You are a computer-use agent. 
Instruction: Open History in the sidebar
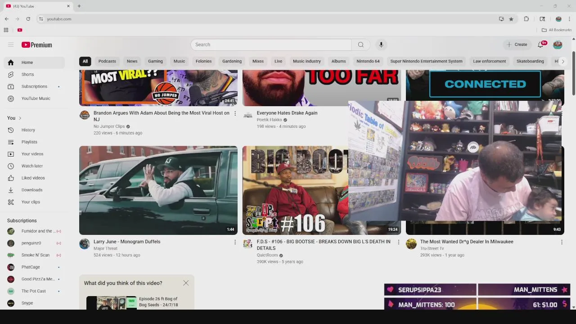pos(34,130)
